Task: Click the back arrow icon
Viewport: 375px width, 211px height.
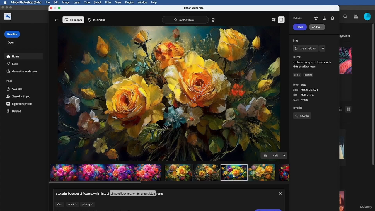Action: (56, 20)
